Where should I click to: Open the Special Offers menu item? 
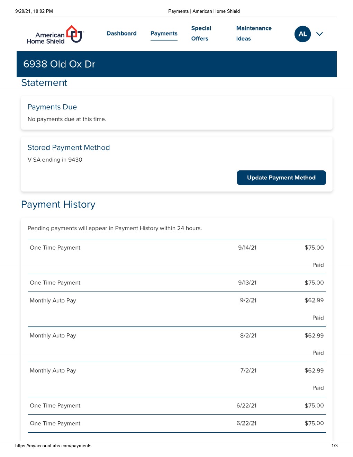point(201,34)
